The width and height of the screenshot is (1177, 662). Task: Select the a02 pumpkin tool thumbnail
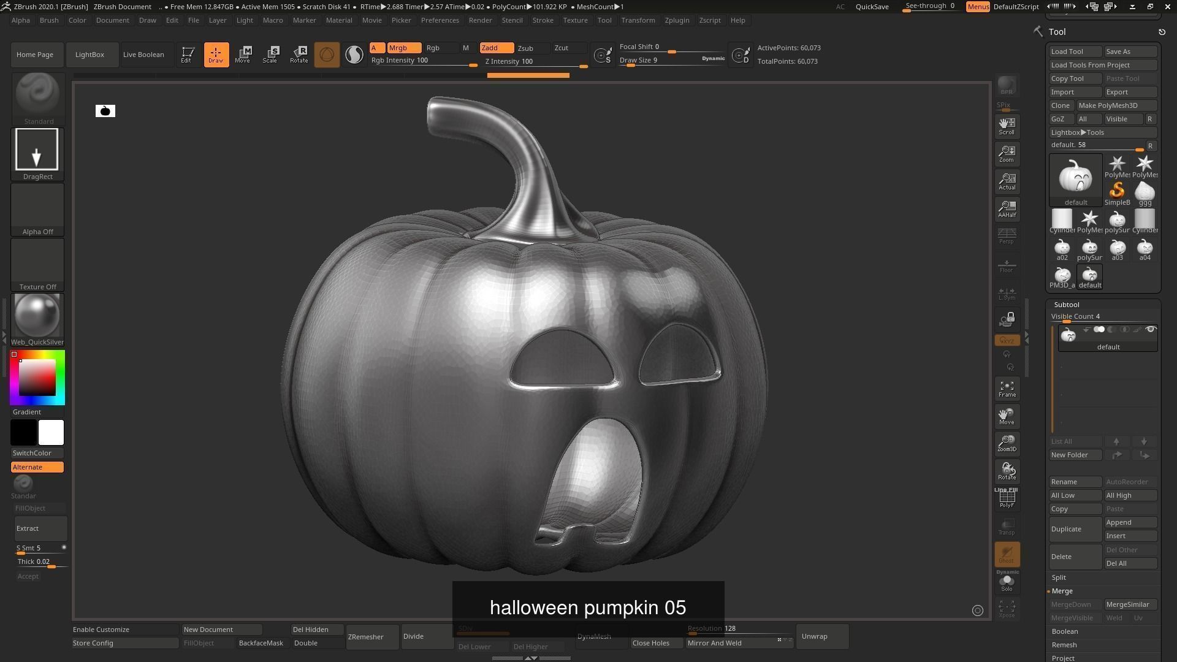1062,249
